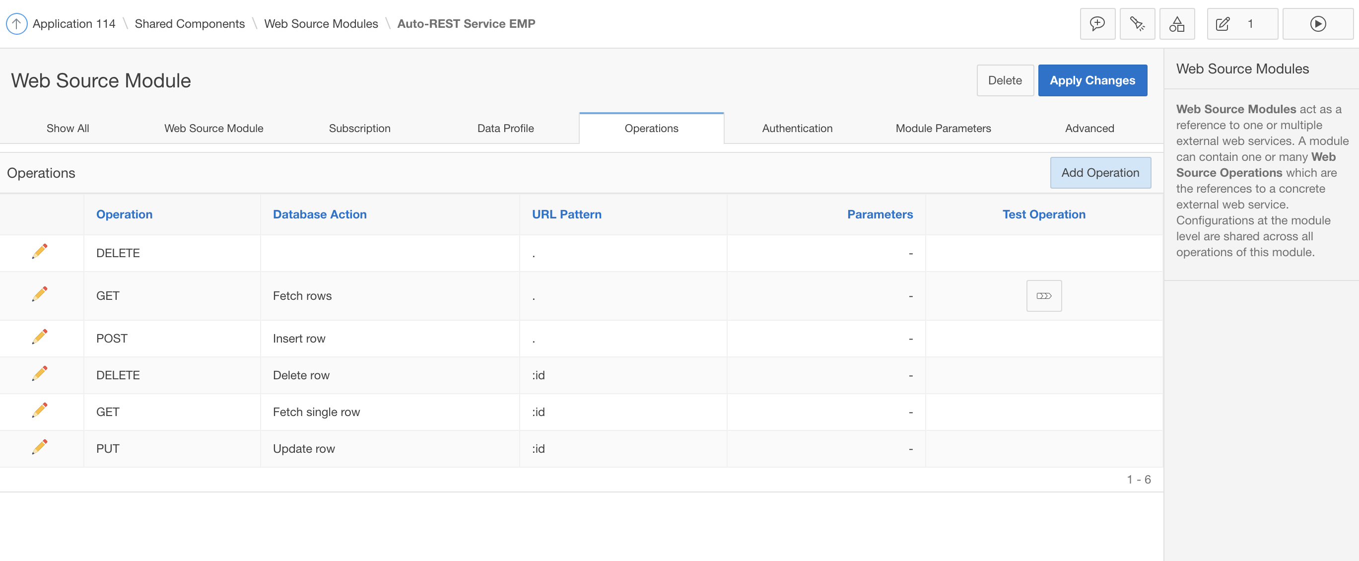Open the Shared Components breadcrumb link
The width and height of the screenshot is (1359, 561).
coord(190,24)
